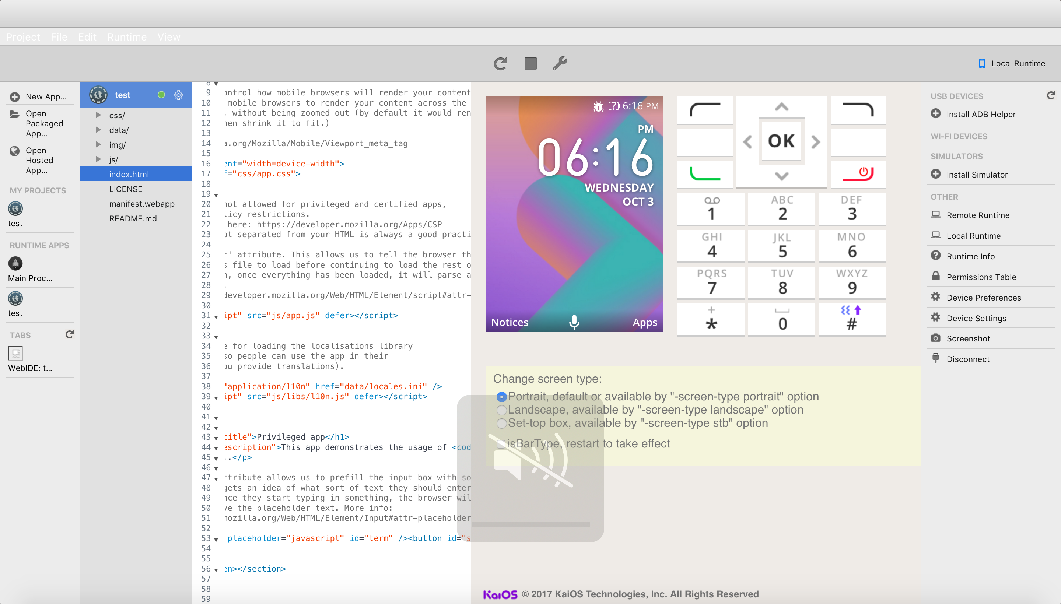Expand the js/ folder in tree
This screenshot has width=1061, height=604.
coord(98,159)
